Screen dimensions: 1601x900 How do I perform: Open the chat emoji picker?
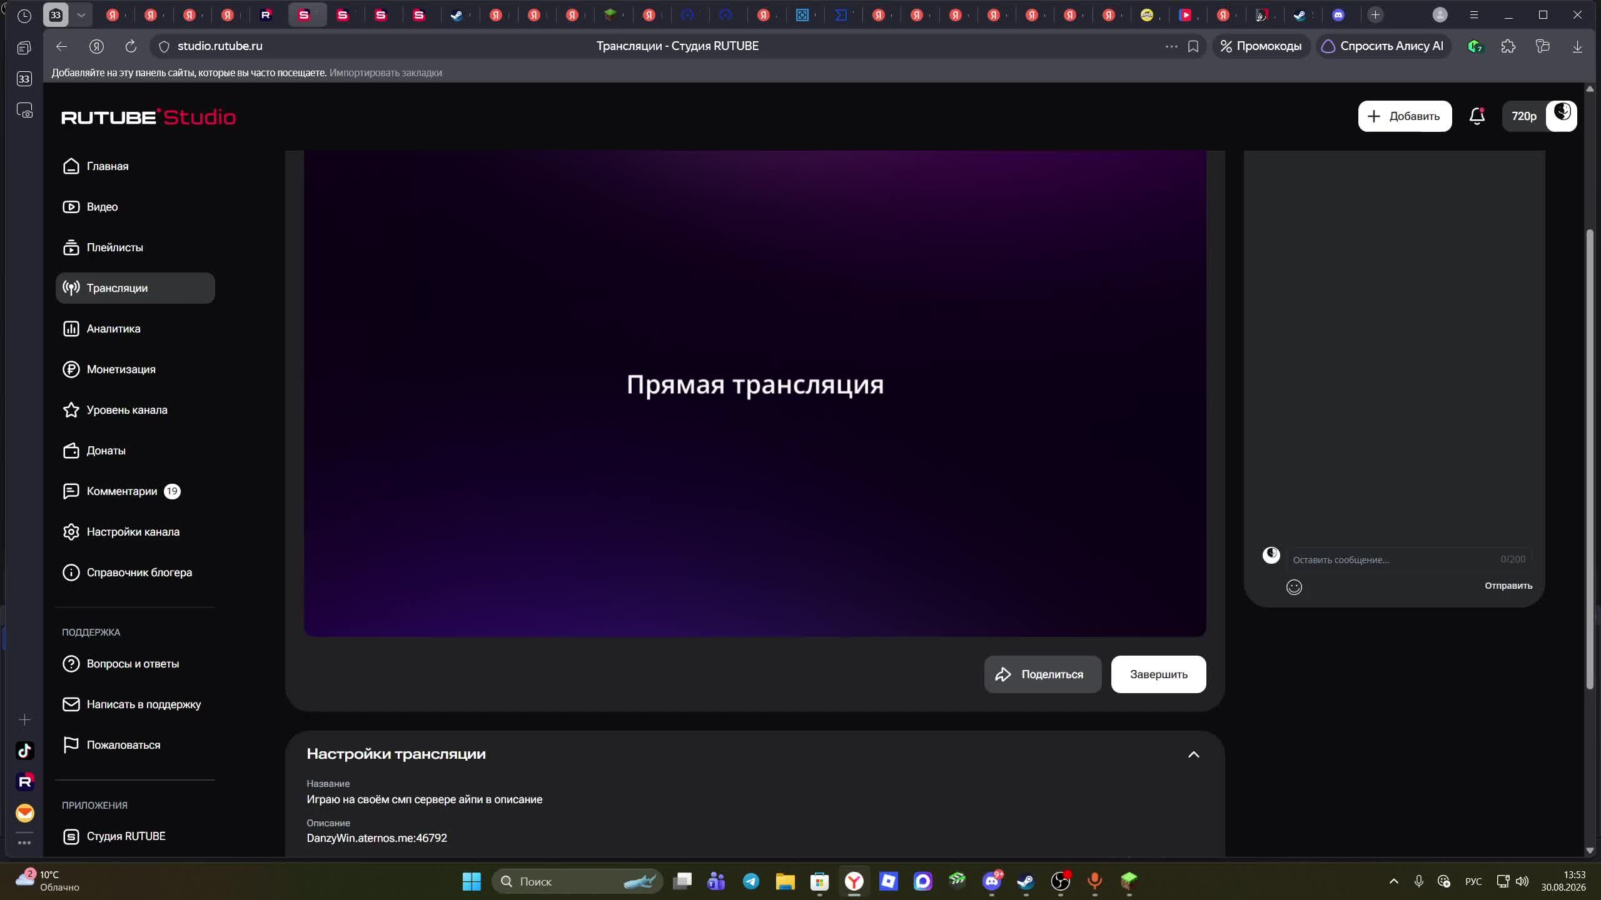(x=1294, y=587)
